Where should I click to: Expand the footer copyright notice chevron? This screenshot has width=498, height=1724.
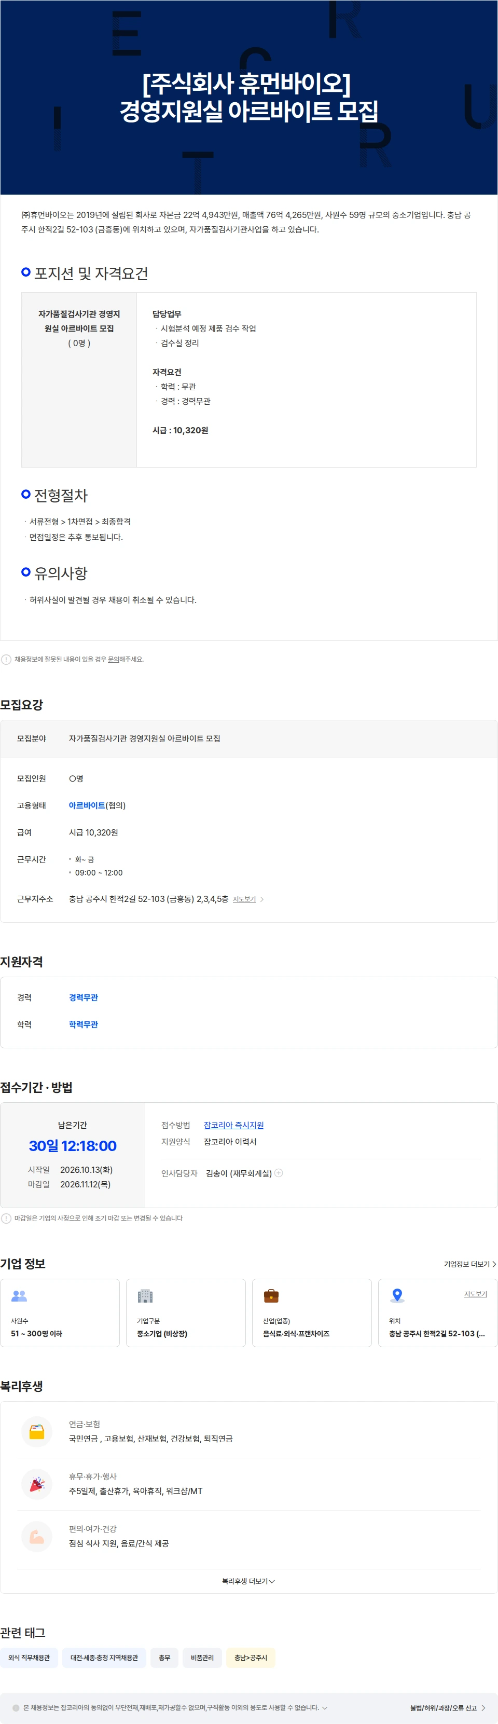point(325,1707)
